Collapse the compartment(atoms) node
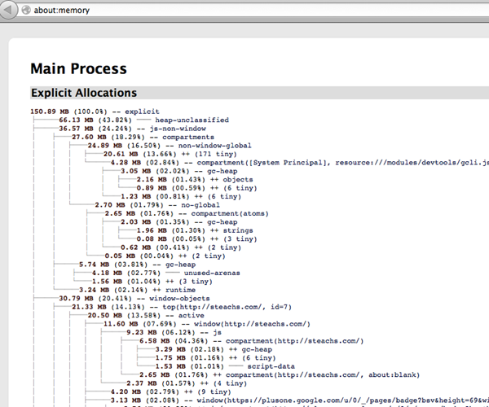The image size is (489, 407). coord(187,213)
